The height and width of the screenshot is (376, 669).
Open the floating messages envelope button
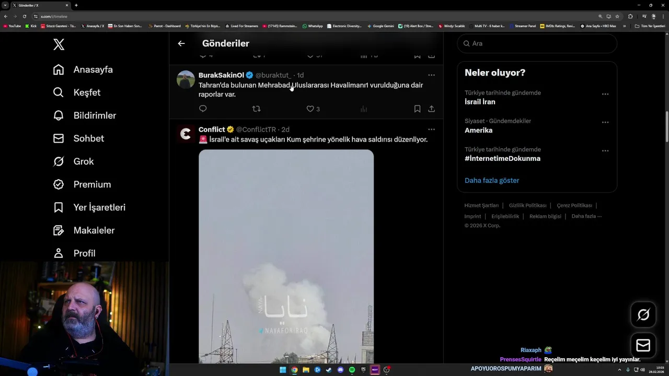643,345
